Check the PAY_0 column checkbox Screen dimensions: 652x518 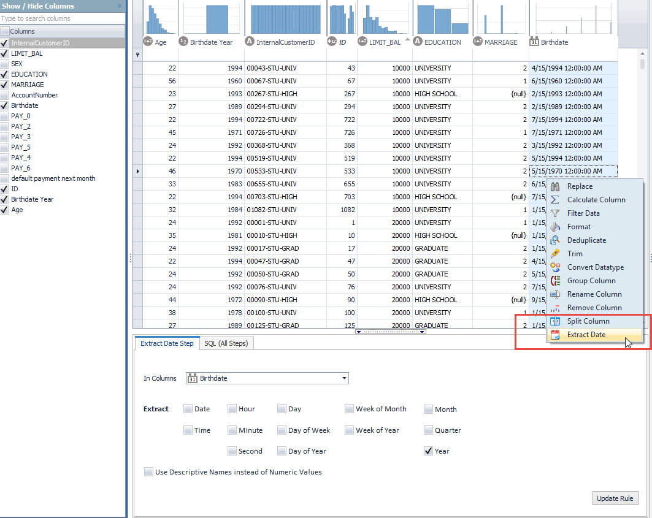click(x=4, y=116)
